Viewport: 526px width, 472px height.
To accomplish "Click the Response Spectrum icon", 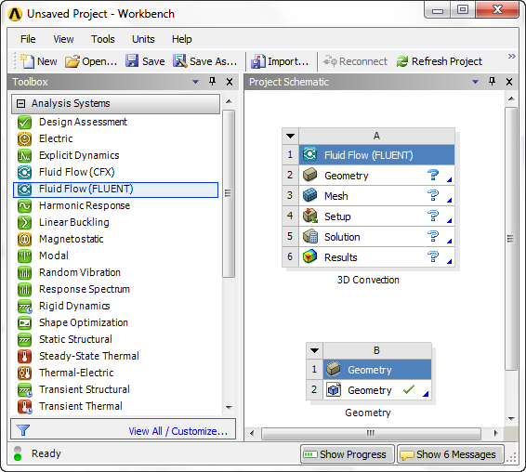I will pos(24,289).
